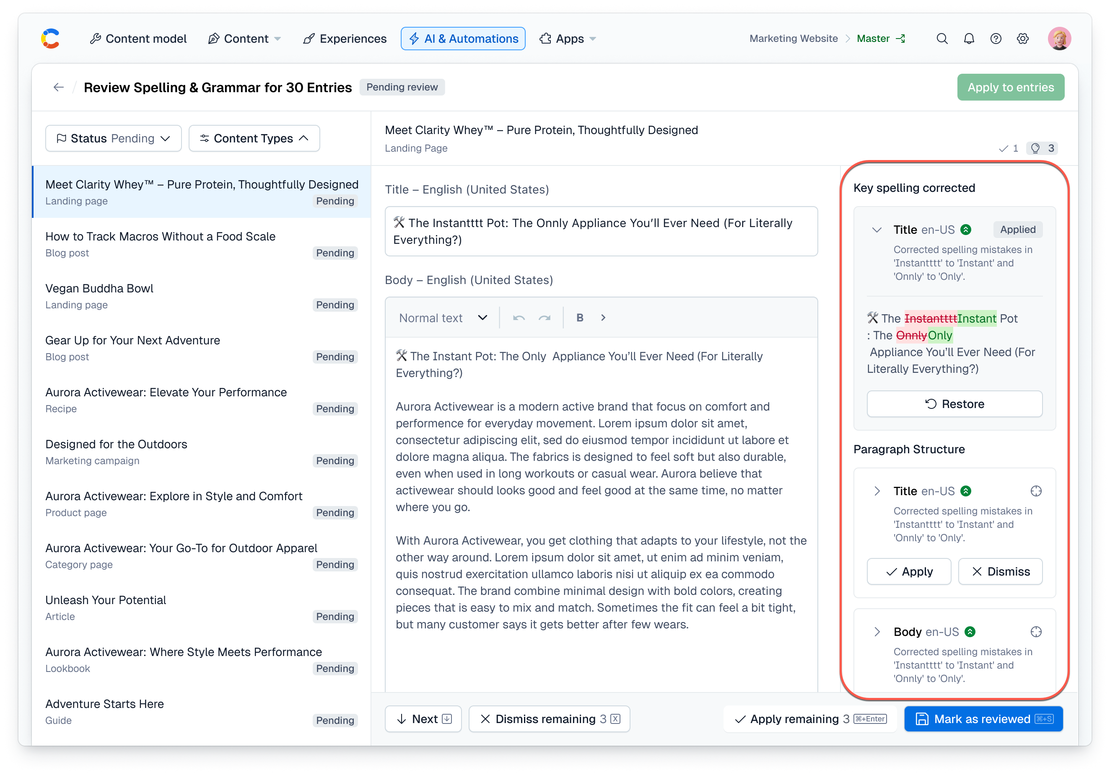The width and height of the screenshot is (1110, 775).
Task: Toggle bold formatting in Body editor
Action: [580, 318]
